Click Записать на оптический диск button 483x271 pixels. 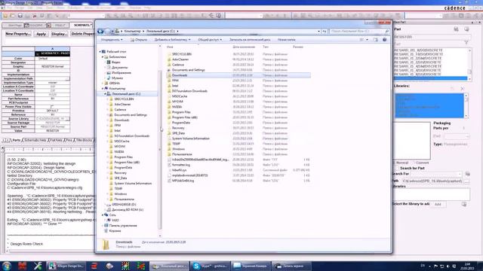coord(250,40)
